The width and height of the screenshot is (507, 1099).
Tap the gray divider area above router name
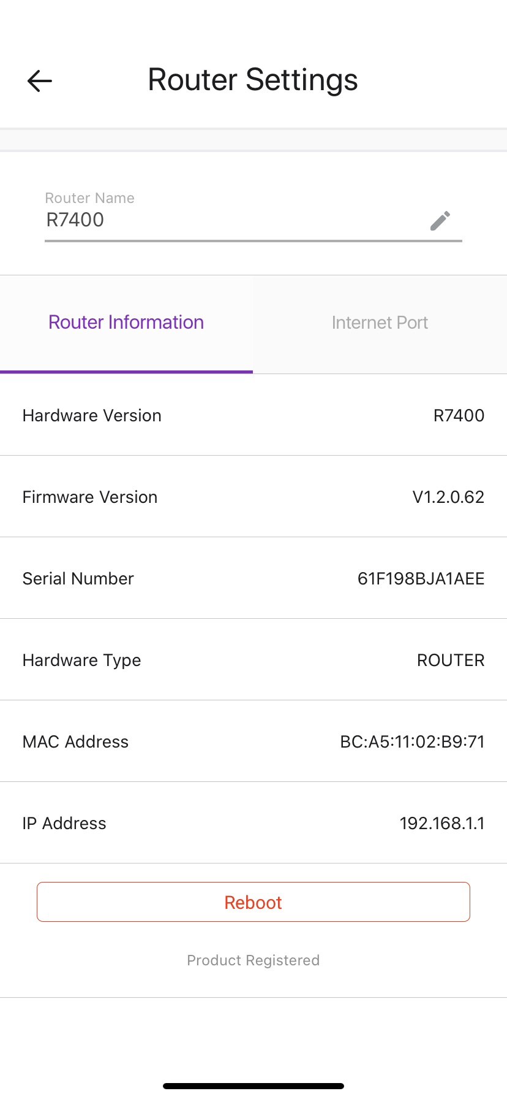[253, 139]
